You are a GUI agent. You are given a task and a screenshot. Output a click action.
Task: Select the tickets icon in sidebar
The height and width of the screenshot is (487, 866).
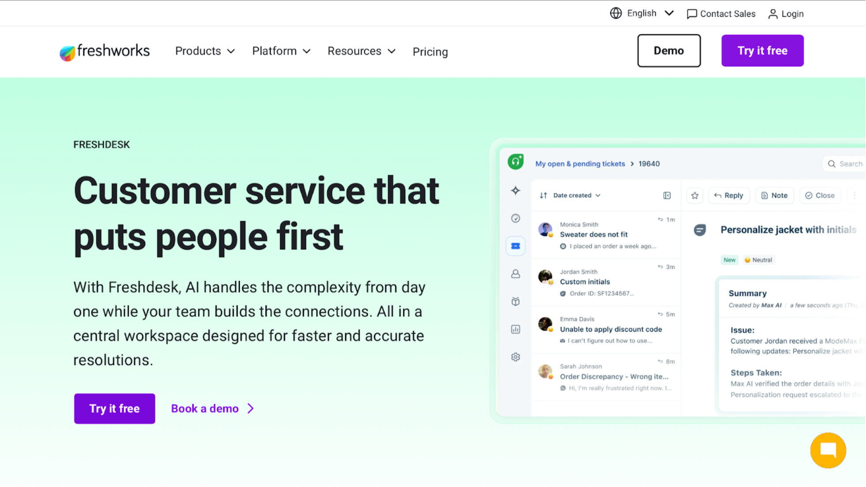pyautogui.click(x=515, y=246)
